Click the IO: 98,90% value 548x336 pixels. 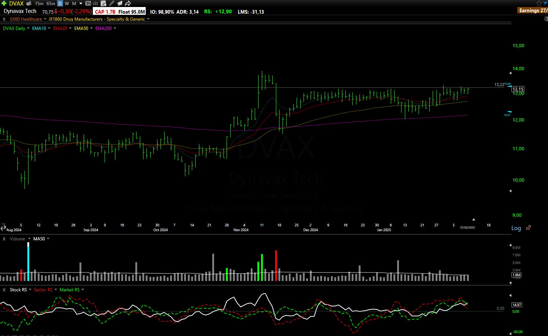click(162, 12)
